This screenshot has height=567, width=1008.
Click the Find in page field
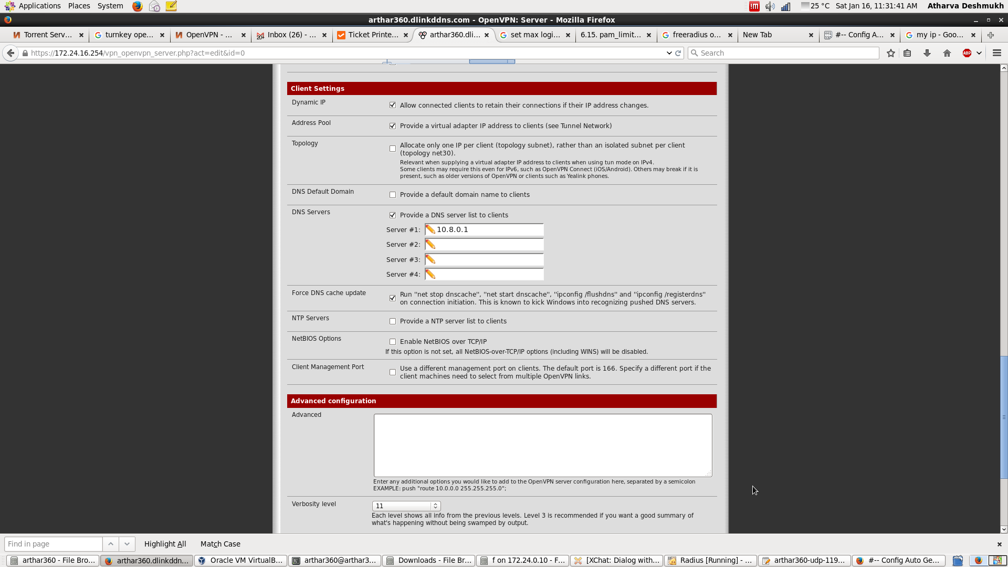(x=53, y=544)
